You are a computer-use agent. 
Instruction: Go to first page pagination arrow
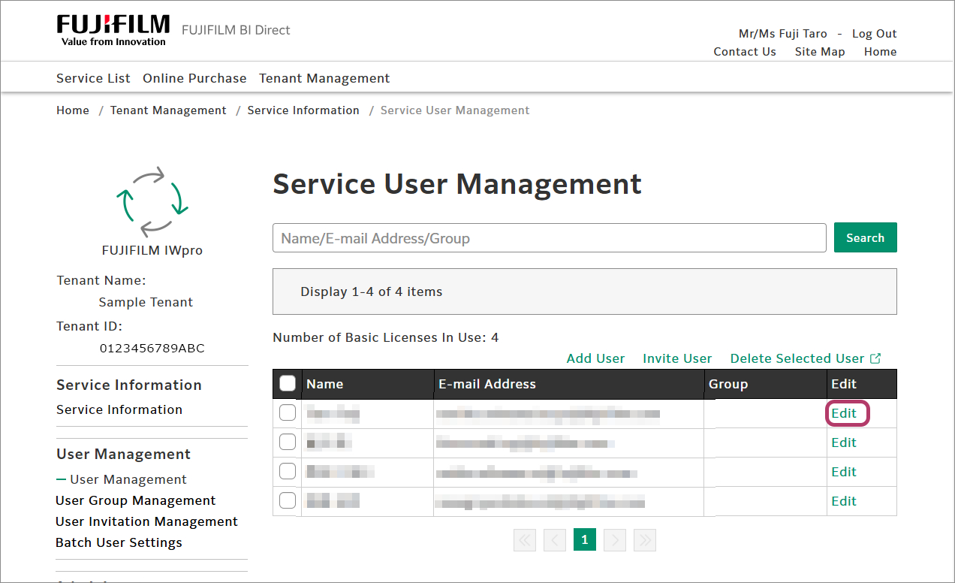tap(525, 539)
